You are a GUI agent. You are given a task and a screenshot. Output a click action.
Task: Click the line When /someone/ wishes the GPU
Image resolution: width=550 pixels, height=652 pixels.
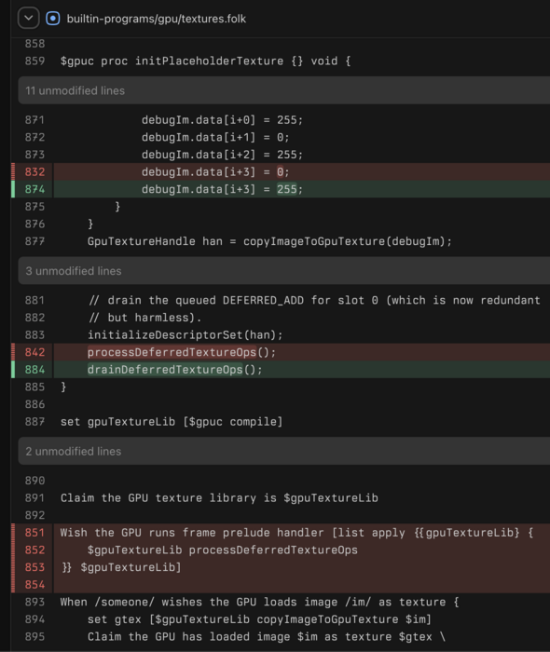tap(259, 602)
